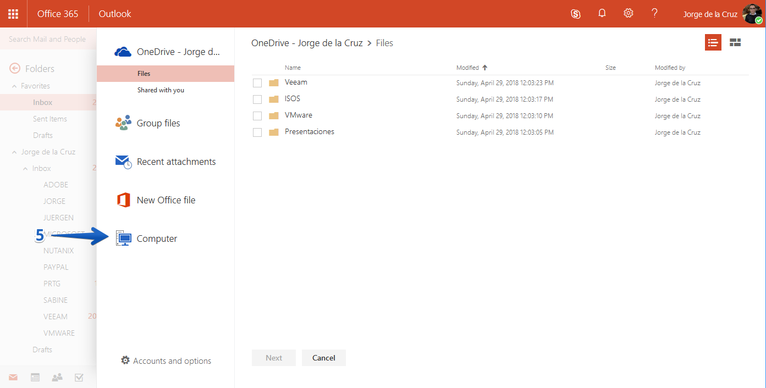
Task: Collapse the Favorites folder group
Action: click(x=15, y=86)
